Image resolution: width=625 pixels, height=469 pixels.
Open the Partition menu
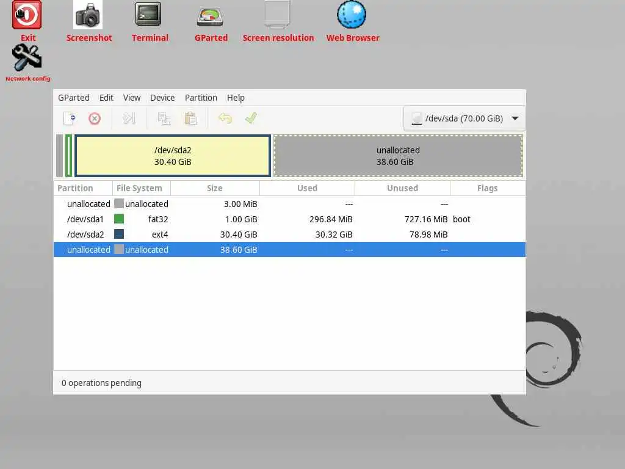[201, 98]
